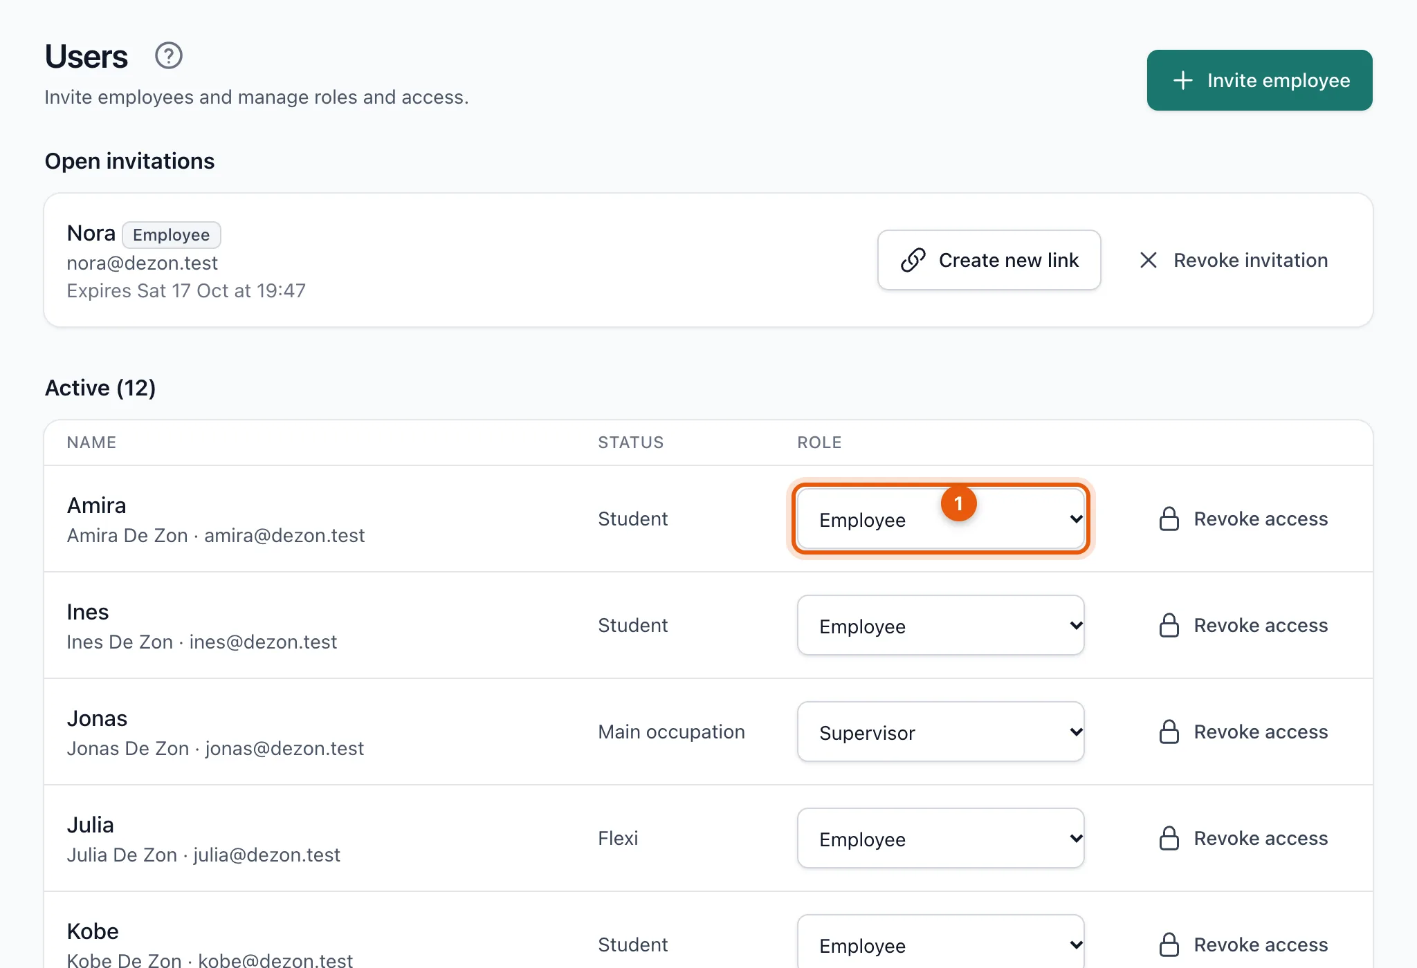
Task: Open Kobe's role dropdown
Action: tap(940, 942)
